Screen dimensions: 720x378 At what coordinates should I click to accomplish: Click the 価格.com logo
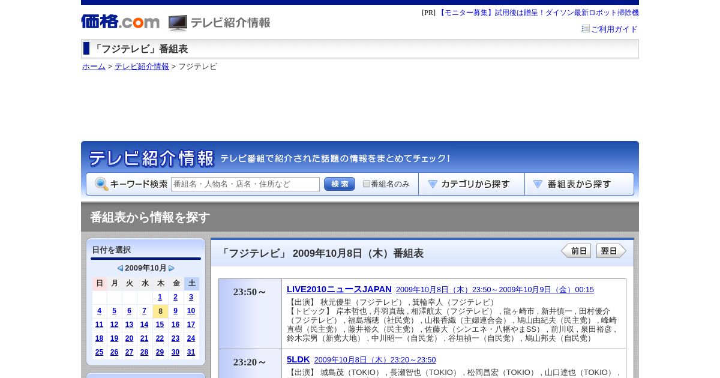click(x=120, y=22)
